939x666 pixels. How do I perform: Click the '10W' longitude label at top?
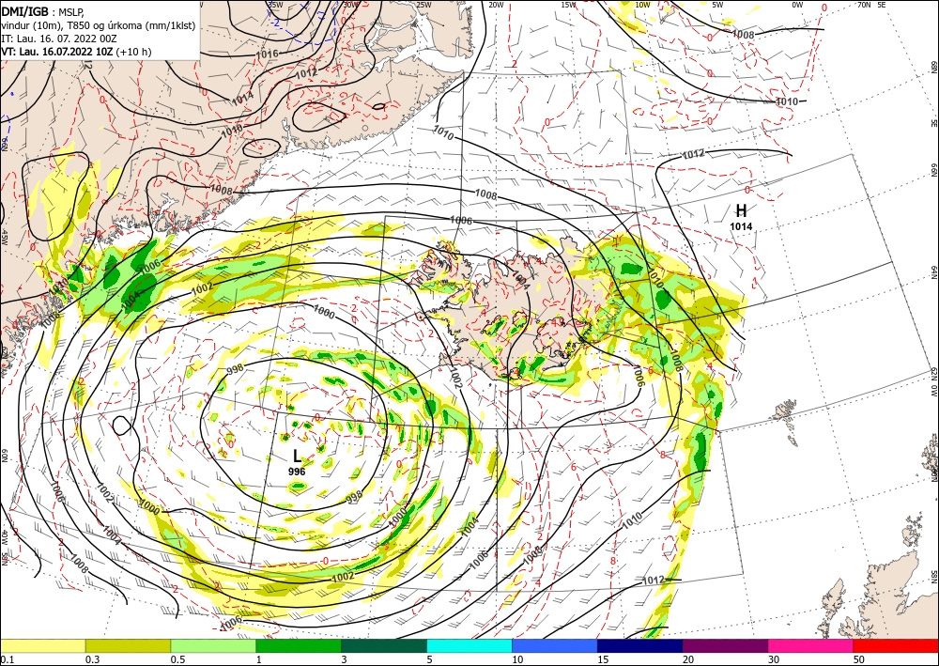[642, 5]
